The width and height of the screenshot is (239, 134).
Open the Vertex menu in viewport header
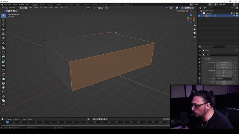tap(51, 7)
